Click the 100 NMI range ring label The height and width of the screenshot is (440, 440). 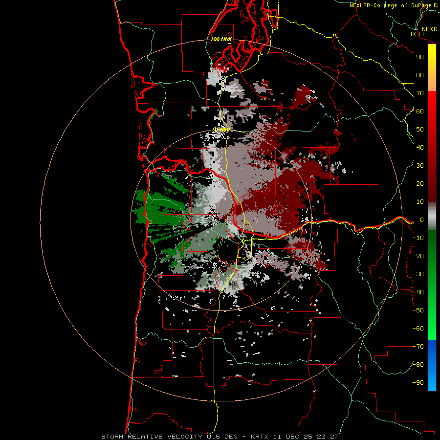[221, 39]
